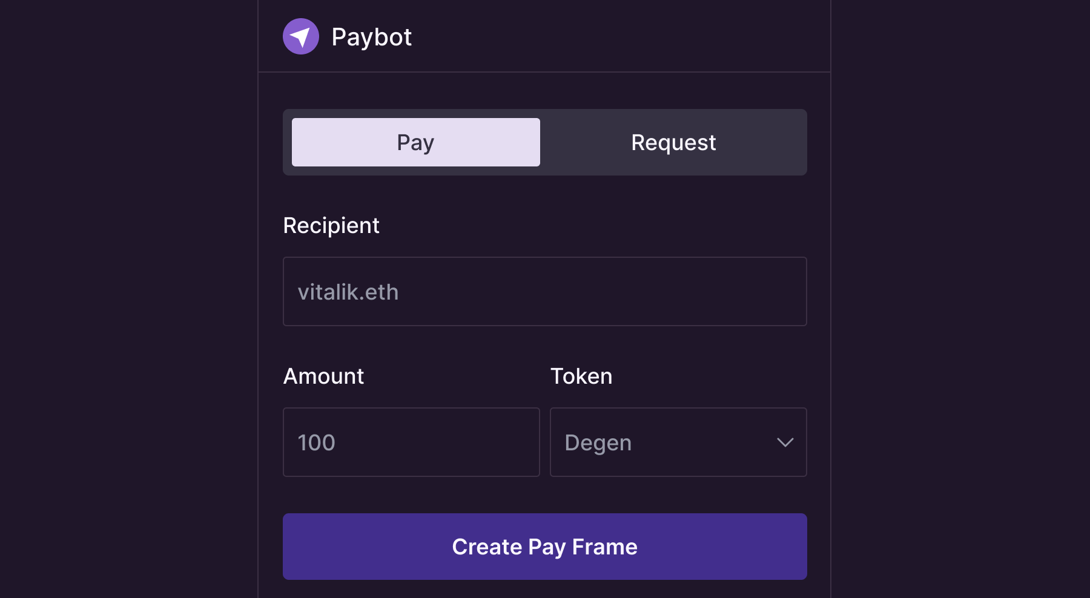Click the Token label

(x=581, y=376)
